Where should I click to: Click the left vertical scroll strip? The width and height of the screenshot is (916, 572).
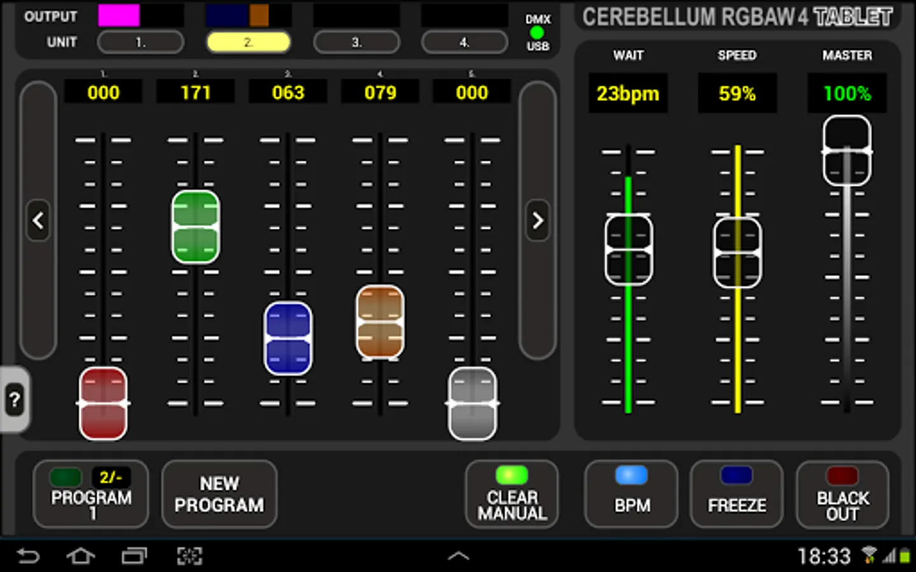[x=38, y=220]
